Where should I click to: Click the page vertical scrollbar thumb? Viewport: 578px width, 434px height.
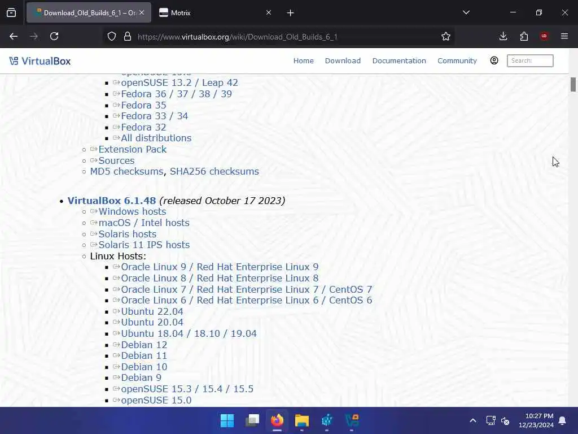click(573, 85)
